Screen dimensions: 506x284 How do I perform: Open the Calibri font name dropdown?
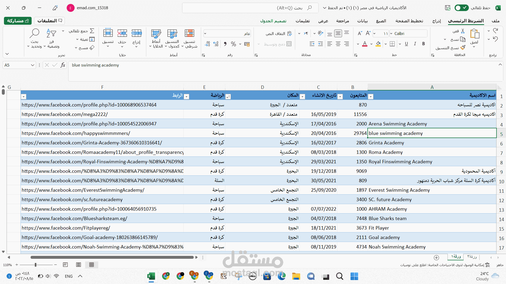(391, 33)
